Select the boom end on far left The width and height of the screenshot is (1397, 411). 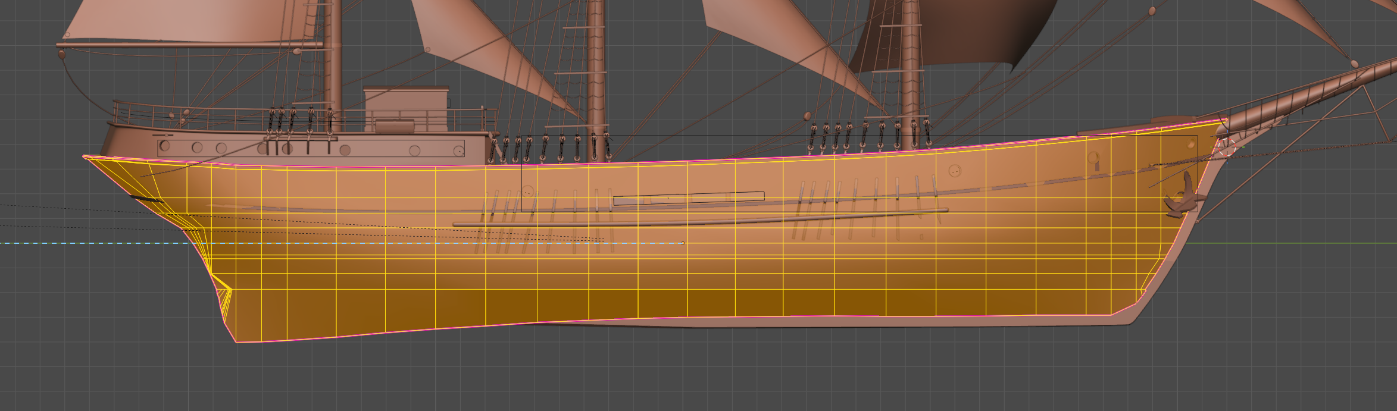pyautogui.click(x=61, y=54)
